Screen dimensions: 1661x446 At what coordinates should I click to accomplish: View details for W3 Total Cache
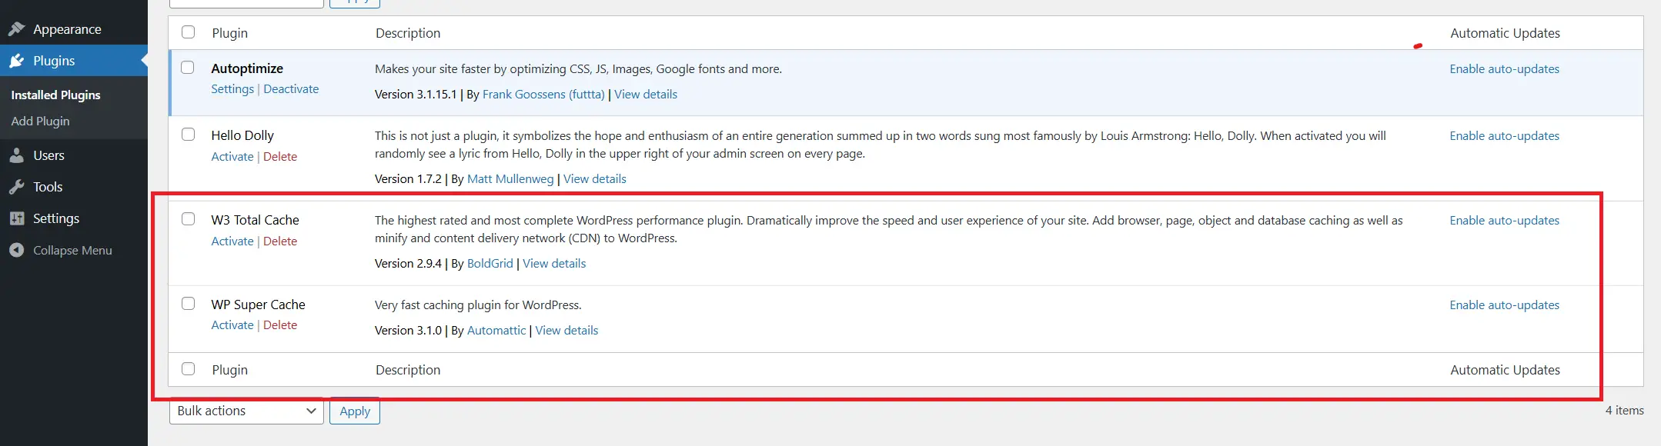tap(554, 263)
